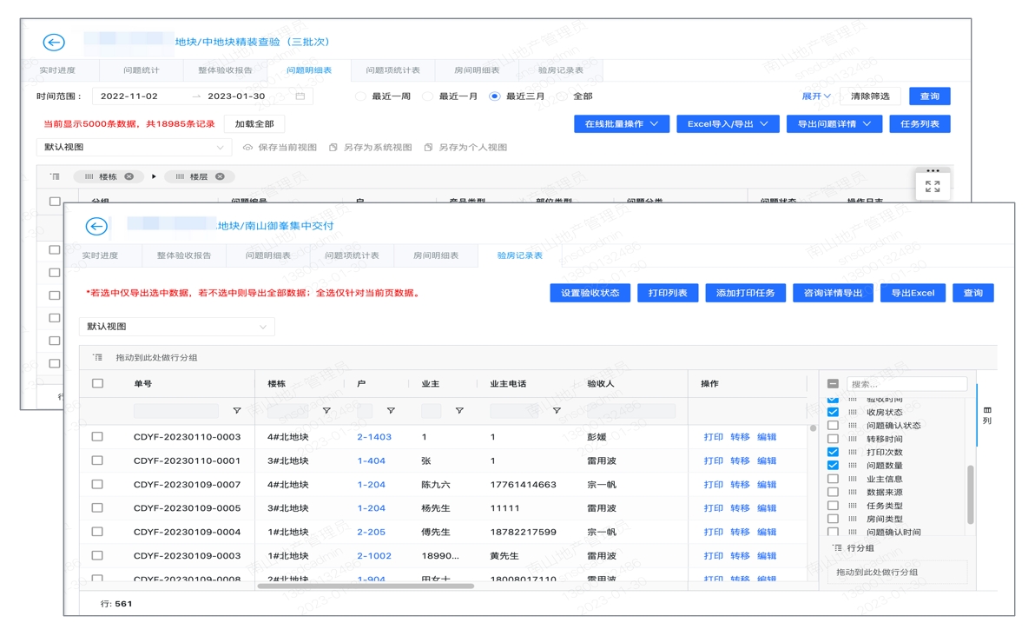The width and height of the screenshot is (1035, 636).
Task: Open filter icon for 业主电话 column
Action: point(557,411)
